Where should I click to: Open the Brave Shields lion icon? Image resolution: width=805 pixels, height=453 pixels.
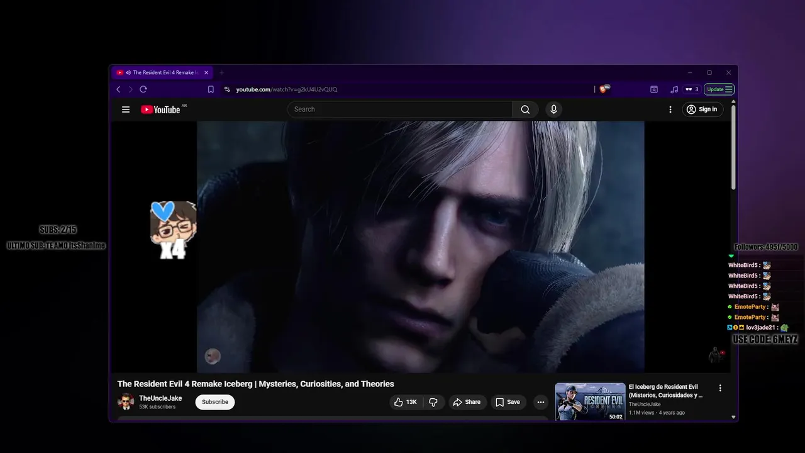pos(604,89)
